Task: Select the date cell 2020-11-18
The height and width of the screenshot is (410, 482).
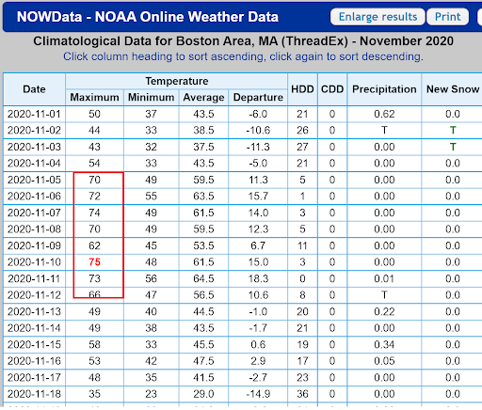Action: 34,394
